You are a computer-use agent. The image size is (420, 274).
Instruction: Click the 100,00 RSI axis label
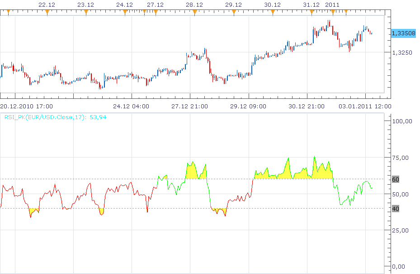tap(402, 121)
